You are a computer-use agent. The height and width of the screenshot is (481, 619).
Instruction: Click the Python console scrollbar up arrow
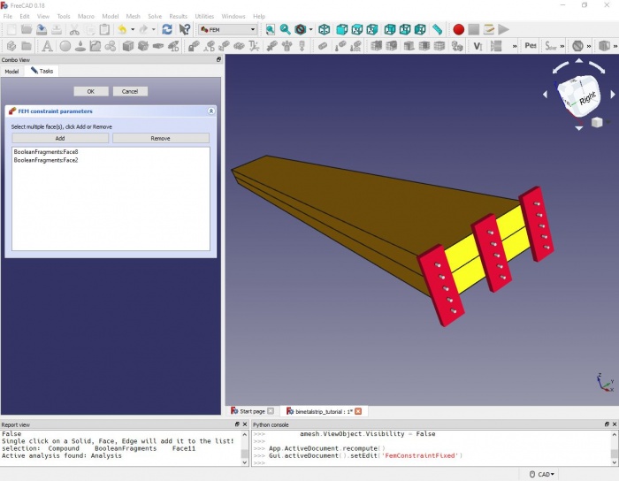615,434
